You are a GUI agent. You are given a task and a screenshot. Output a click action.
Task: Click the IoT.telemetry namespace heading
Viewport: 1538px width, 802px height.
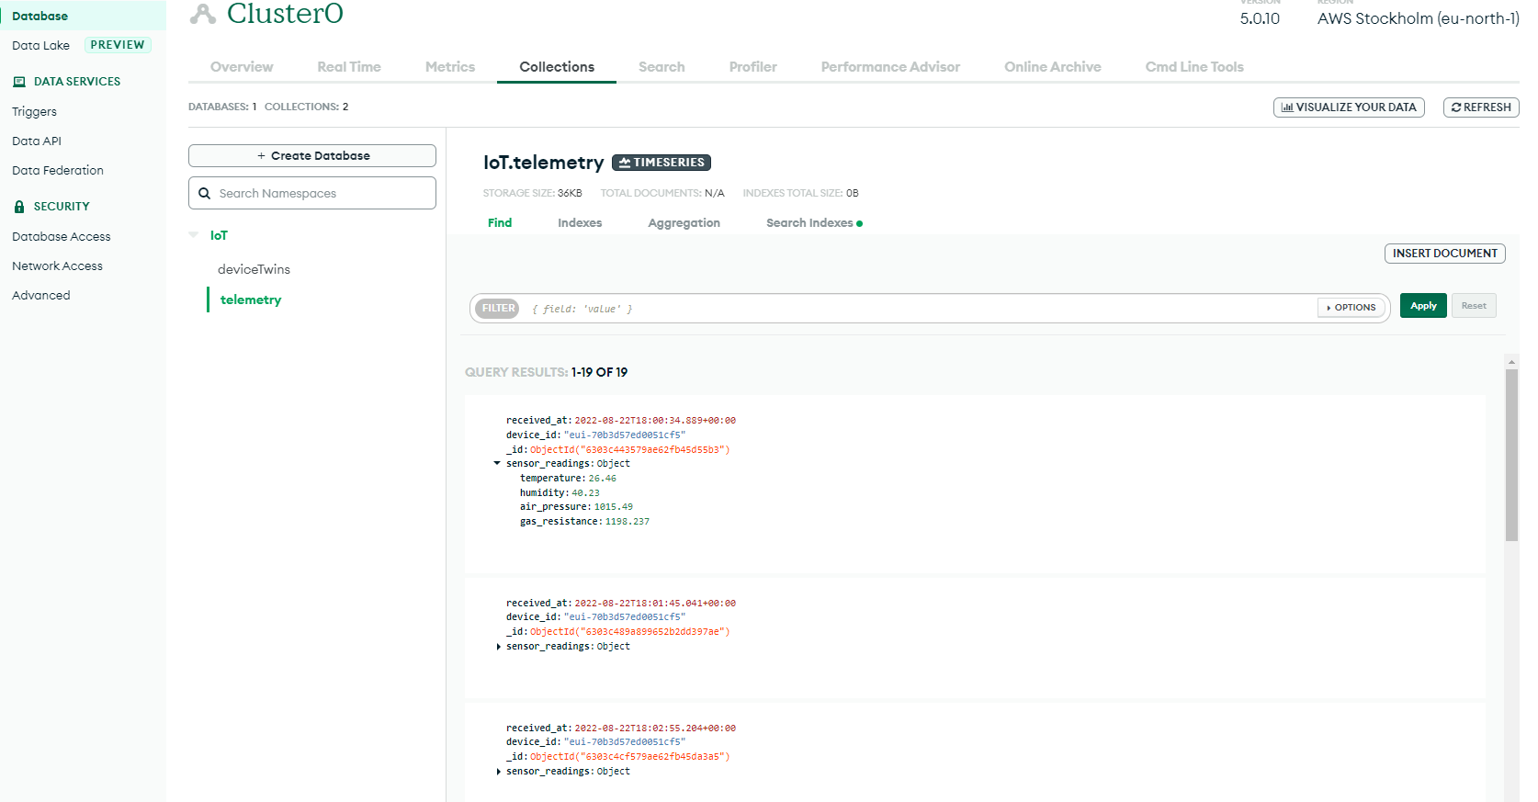544,163
